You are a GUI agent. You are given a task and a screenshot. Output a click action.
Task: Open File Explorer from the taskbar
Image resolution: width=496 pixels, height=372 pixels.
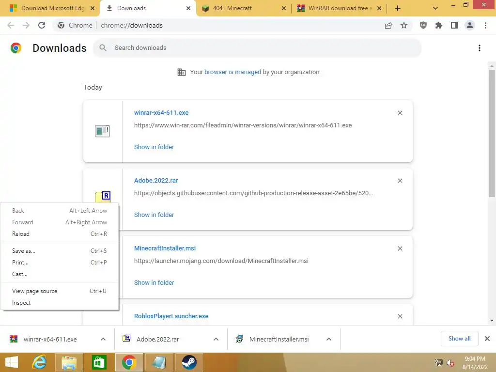tap(69, 362)
